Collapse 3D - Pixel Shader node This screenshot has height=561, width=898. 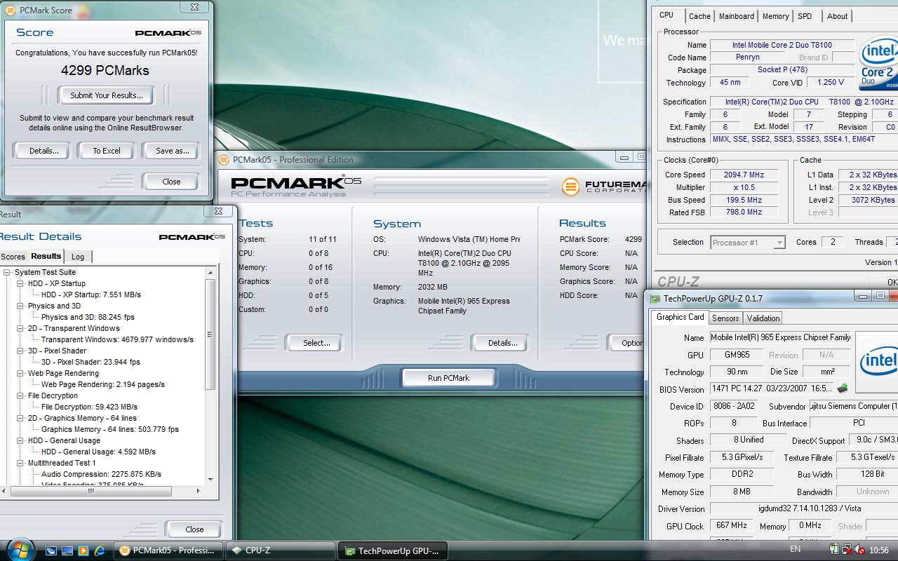tap(20, 351)
